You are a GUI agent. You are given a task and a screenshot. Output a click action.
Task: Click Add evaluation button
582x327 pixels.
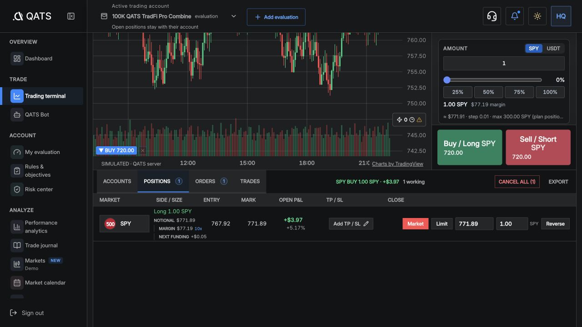(276, 17)
